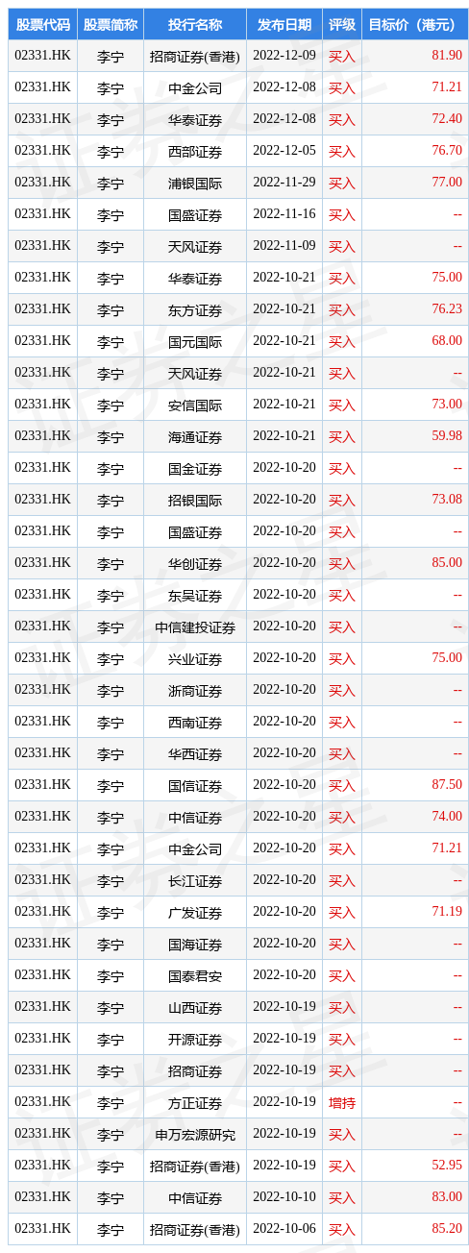Click the 国泰君安 institution cell

[195, 975]
